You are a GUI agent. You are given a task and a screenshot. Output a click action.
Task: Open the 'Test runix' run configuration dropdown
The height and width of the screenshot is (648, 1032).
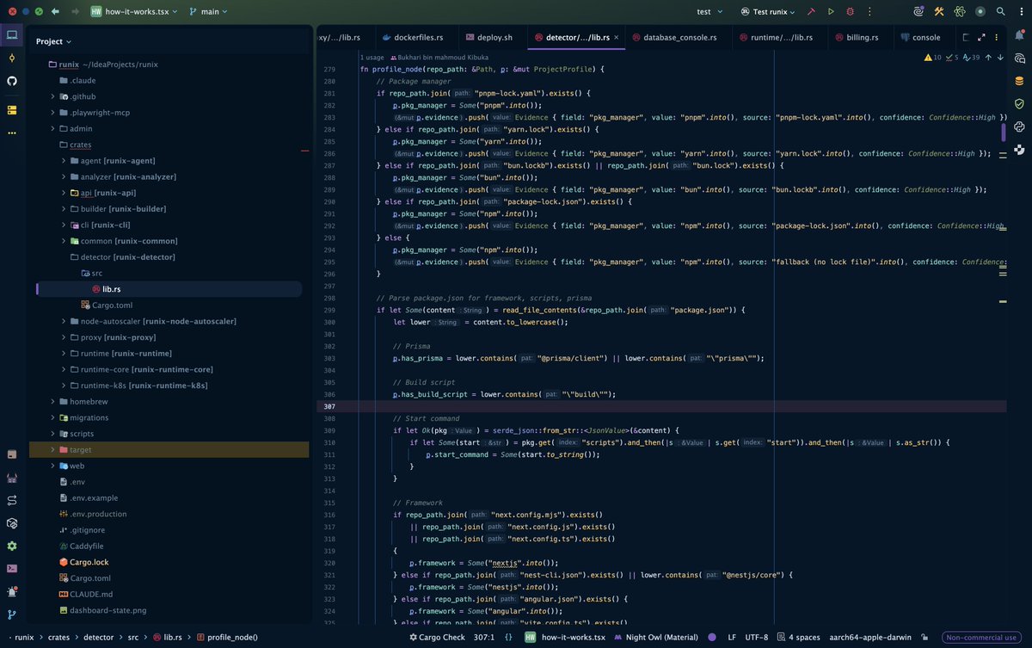(769, 12)
